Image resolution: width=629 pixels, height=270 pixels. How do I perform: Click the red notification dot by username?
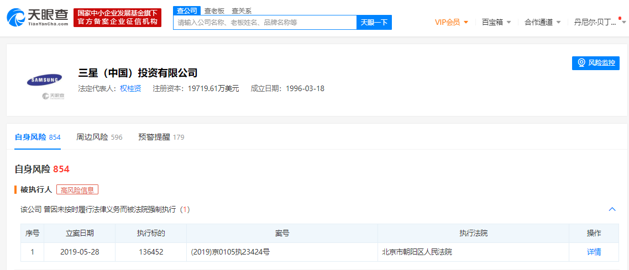tap(620, 18)
